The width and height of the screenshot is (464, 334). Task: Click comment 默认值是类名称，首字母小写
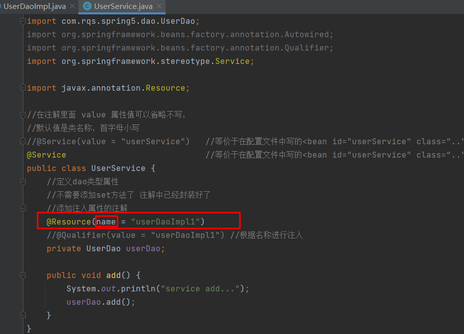click(83, 128)
